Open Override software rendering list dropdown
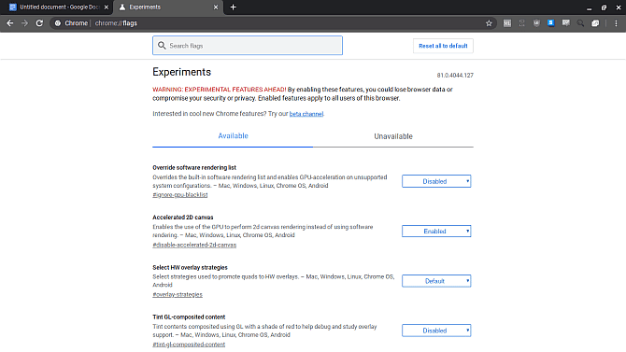Viewport: 626px width, 352px height. (436, 181)
